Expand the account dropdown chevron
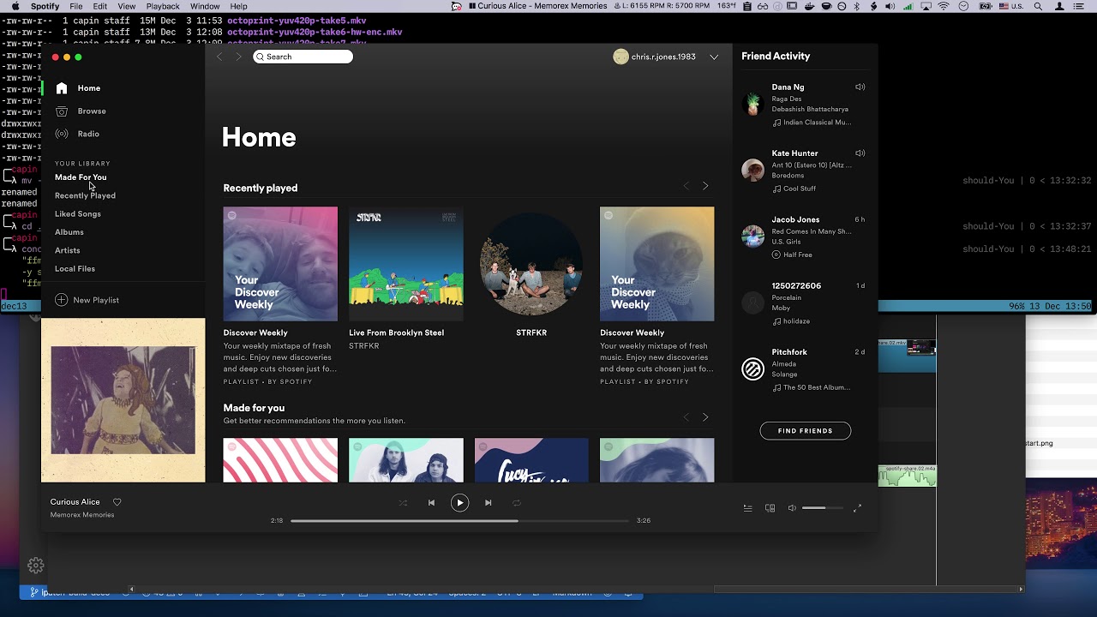This screenshot has height=617, width=1097. 714,57
